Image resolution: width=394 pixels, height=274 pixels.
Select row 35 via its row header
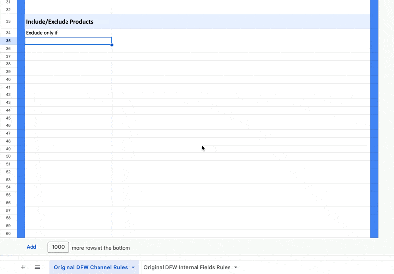click(8, 41)
